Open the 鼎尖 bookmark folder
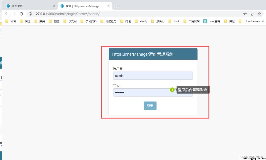Screen dimensions: 266x160 tap(40, 21)
